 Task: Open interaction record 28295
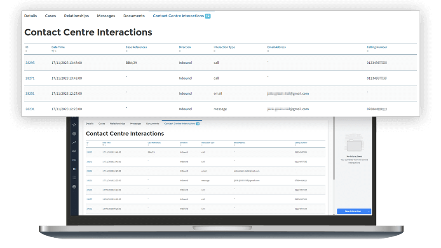pyautogui.click(x=30, y=63)
